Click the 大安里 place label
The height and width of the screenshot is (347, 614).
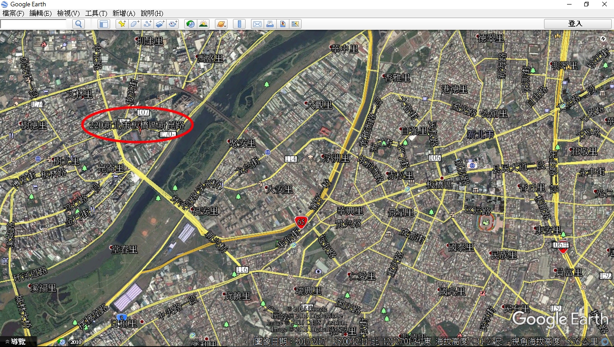pos(279,189)
